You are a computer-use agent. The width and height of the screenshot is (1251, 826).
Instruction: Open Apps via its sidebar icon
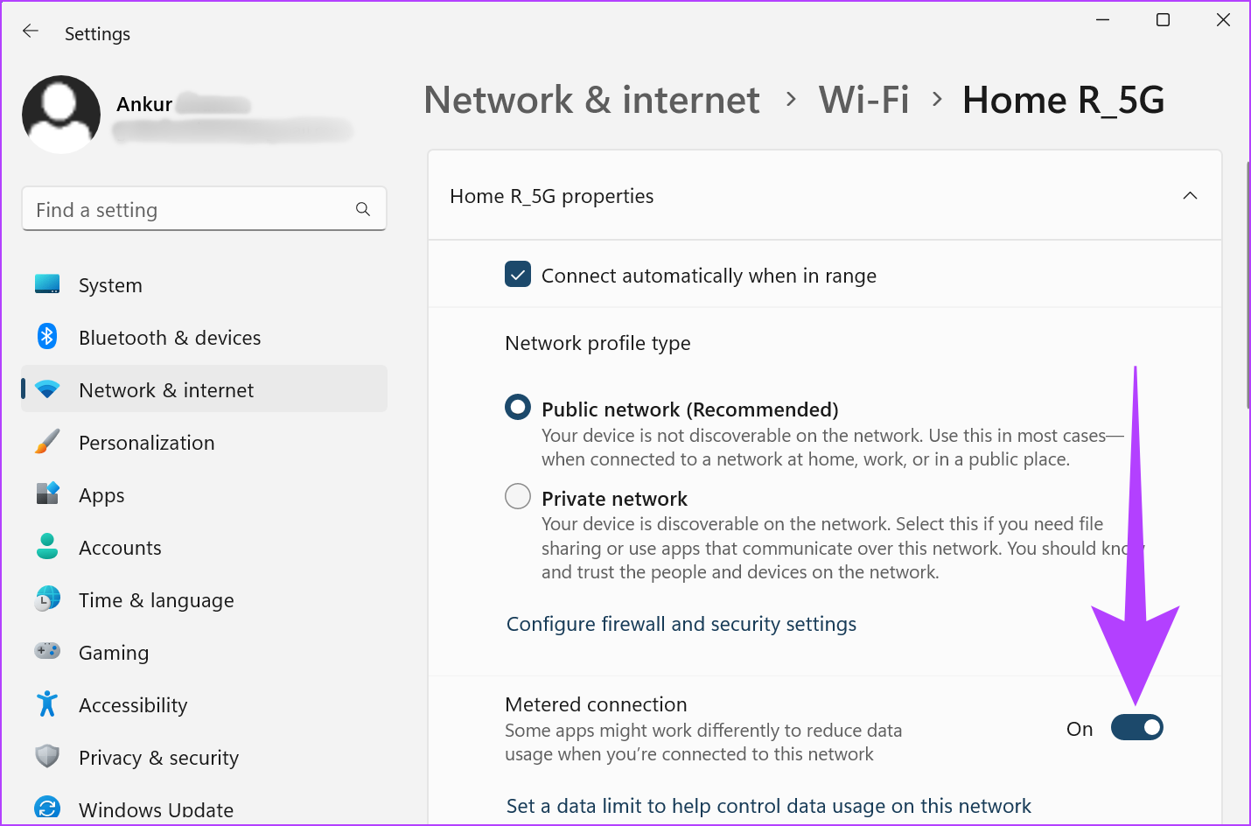[47, 494]
